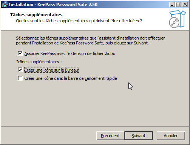The image size is (190, 145).
Task: Click the 'Quelles sont les tâches' question subtitle
Action: 79,21
